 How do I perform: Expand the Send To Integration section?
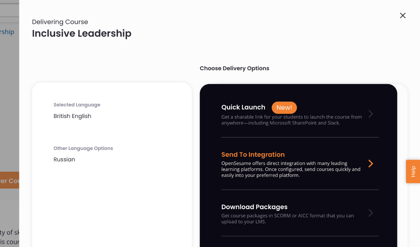(253, 155)
